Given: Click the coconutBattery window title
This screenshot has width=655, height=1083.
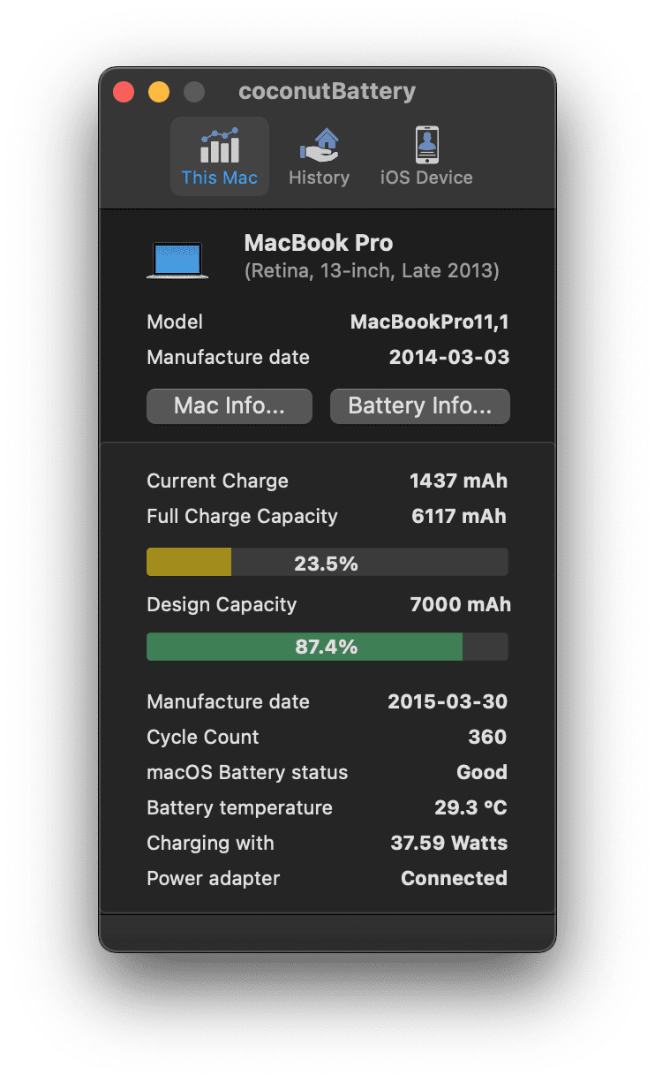Looking at the screenshot, I should click(327, 92).
